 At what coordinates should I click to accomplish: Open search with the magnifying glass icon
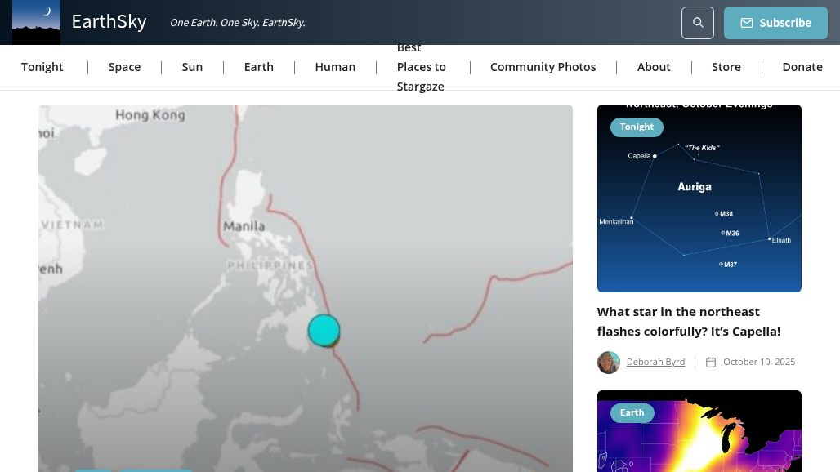coord(698,23)
